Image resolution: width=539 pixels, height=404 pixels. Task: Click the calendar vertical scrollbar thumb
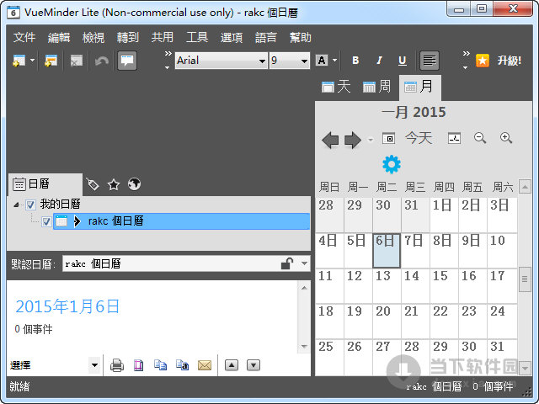[x=525, y=279]
